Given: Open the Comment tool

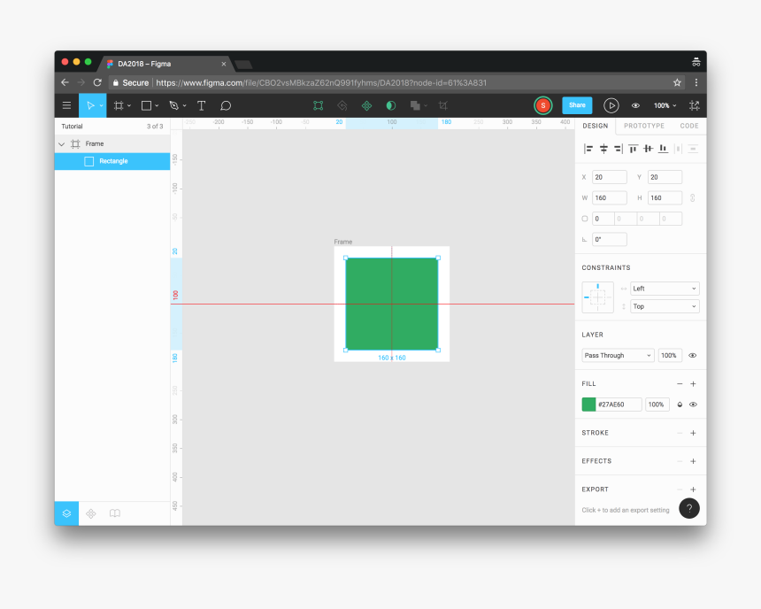Looking at the screenshot, I should click(x=226, y=105).
